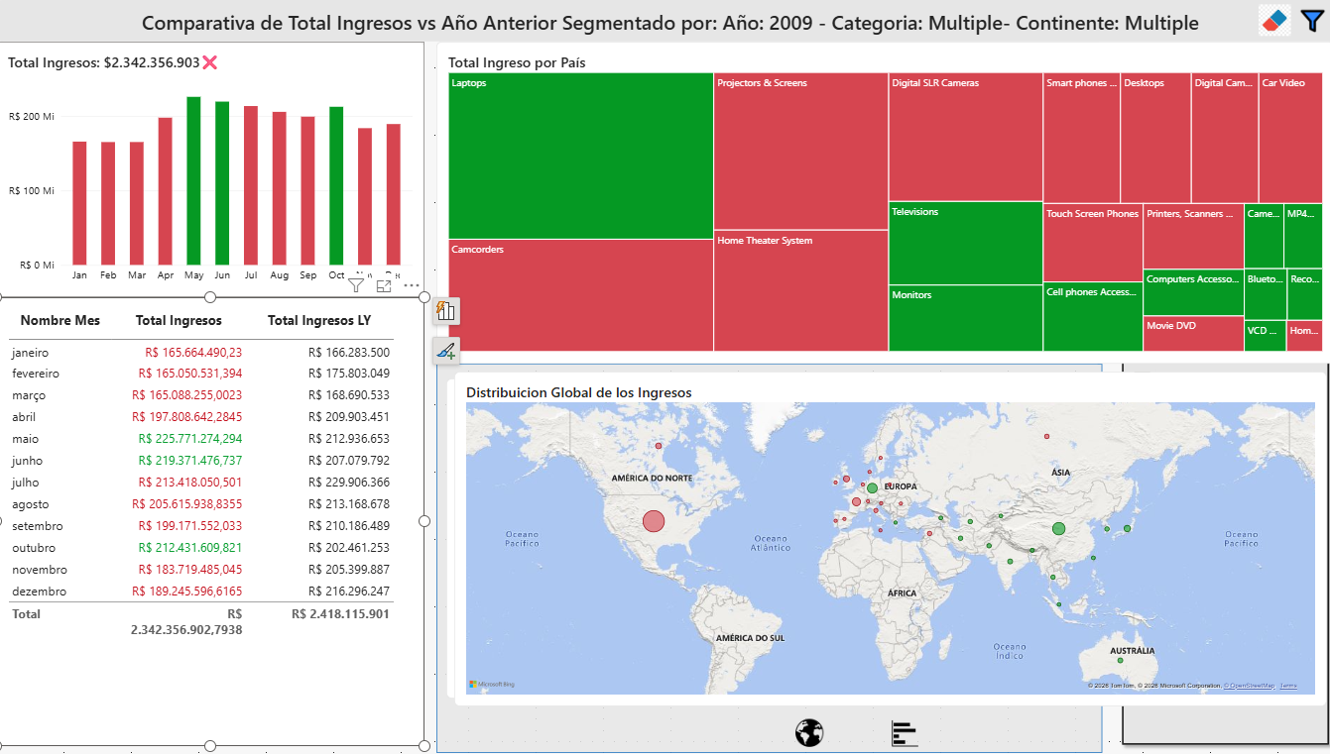Viewport: 1330px width, 754px height.
Task: Switch to horizontal bar chart icon
Action: coord(905,733)
